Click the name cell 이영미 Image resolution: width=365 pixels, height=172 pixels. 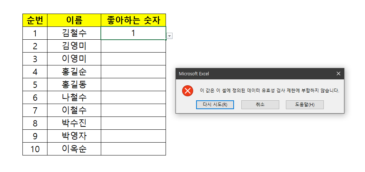74,59
